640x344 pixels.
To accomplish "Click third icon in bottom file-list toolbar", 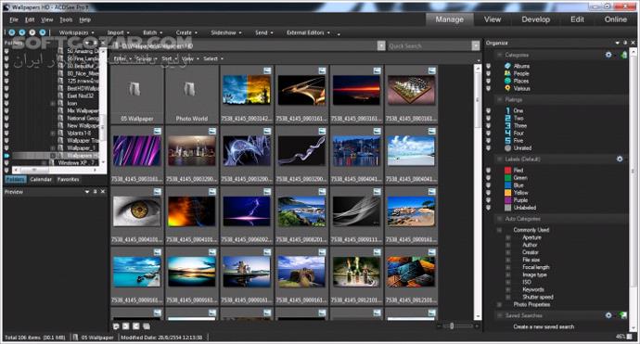I will click(136, 326).
